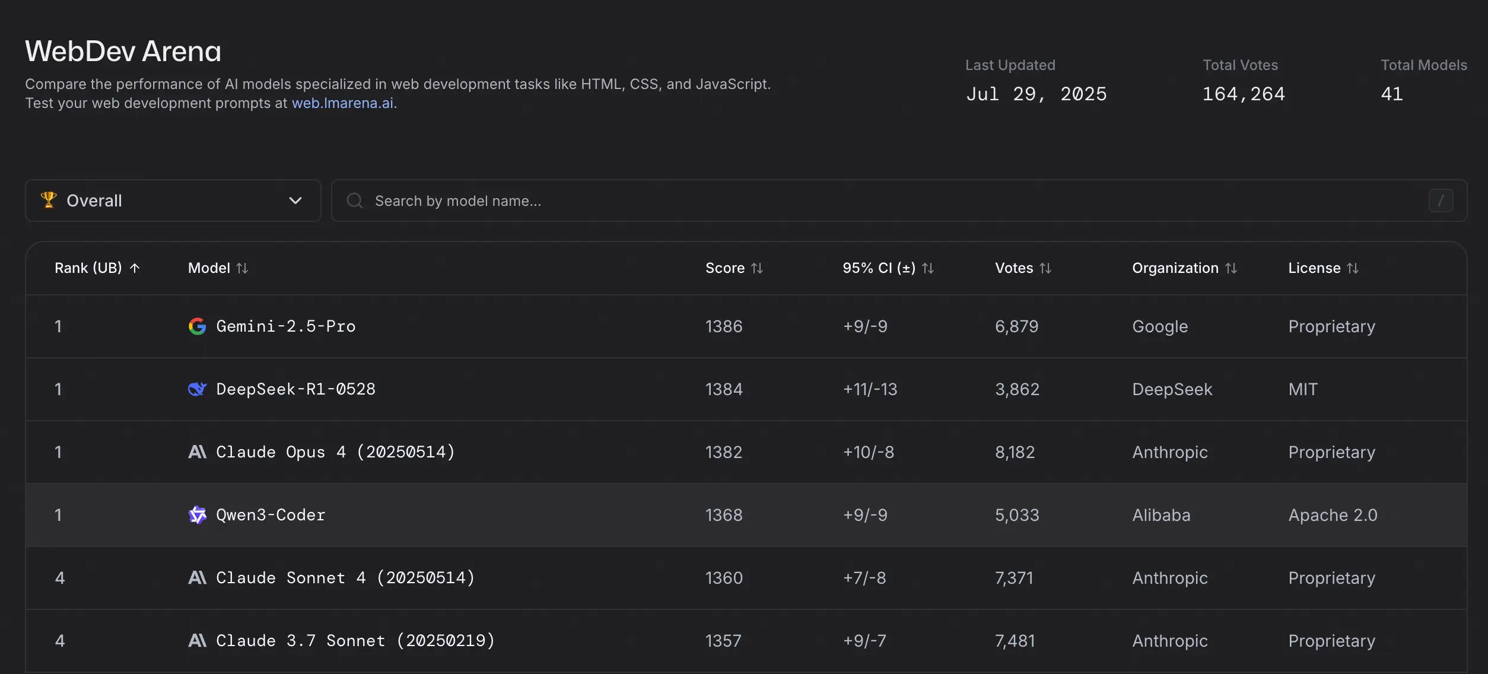
Task: Click the chevron of the Overall dropdown
Action: pyautogui.click(x=295, y=201)
